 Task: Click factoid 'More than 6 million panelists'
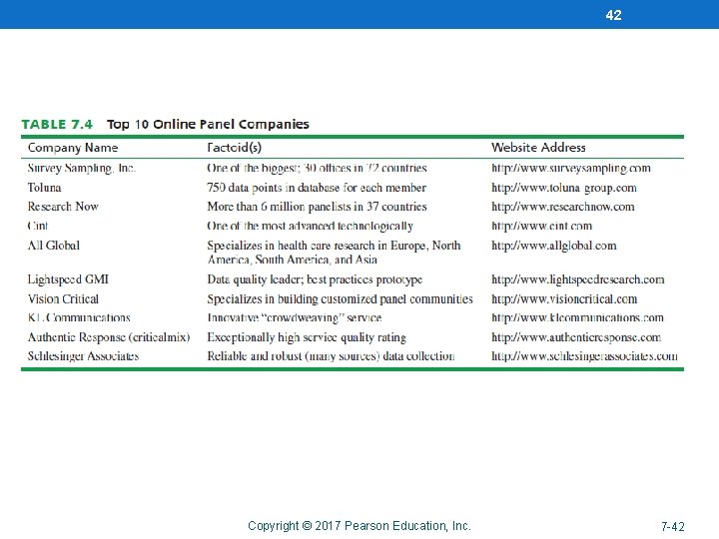317,207
